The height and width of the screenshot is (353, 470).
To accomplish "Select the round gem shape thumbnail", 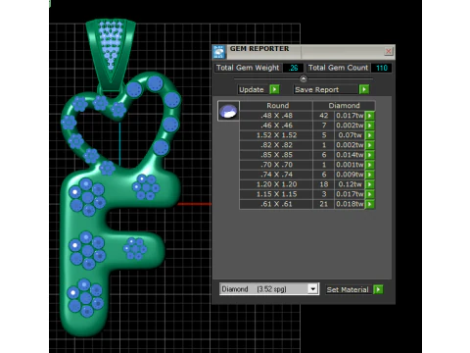I will [x=228, y=111].
